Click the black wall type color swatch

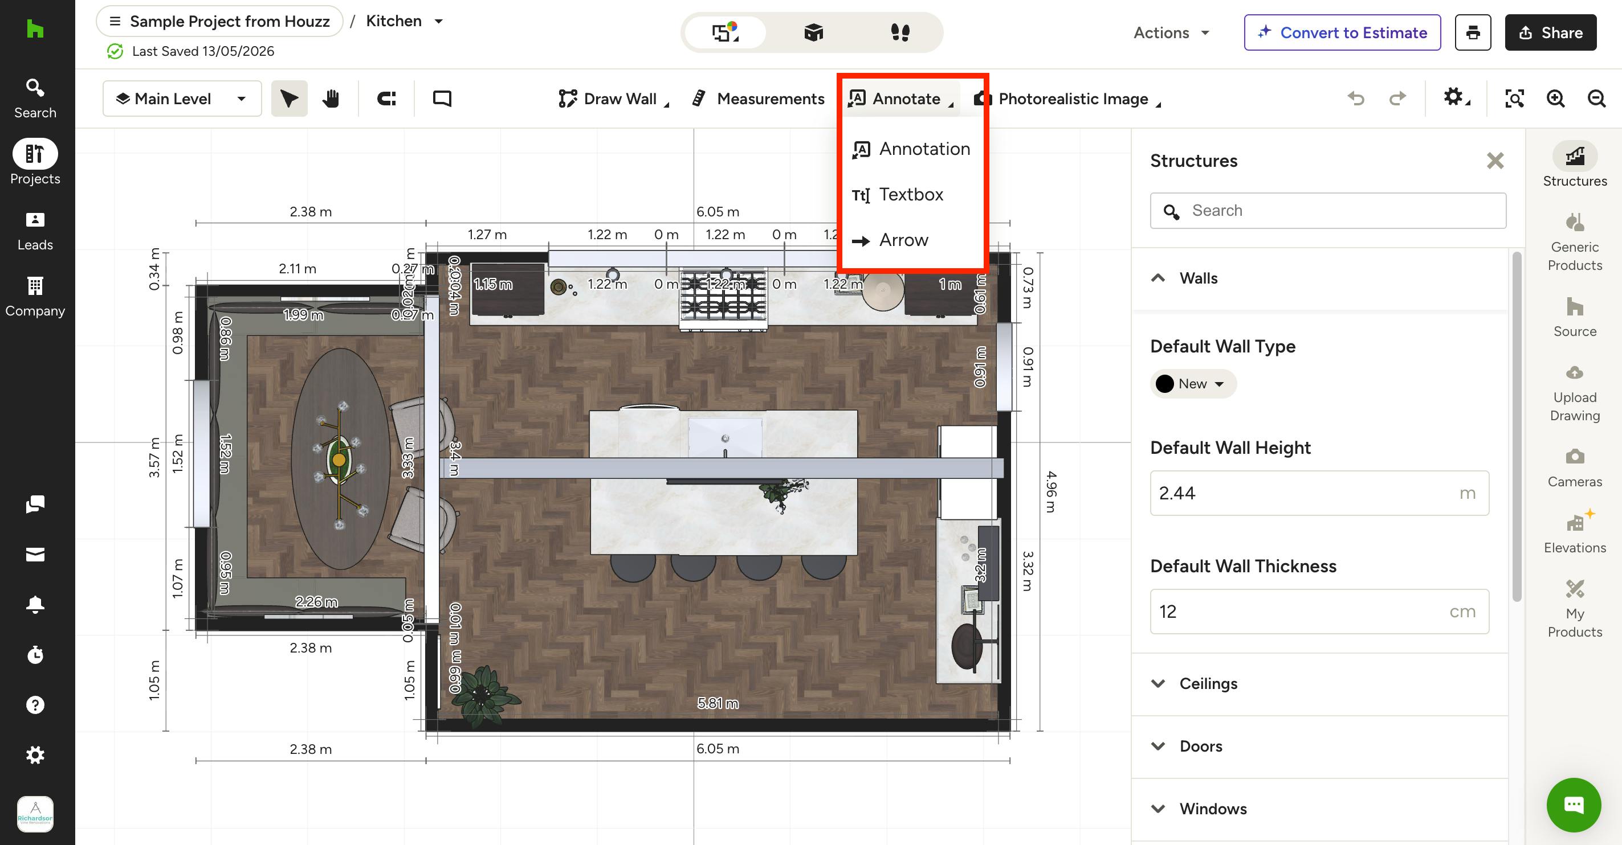click(1165, 384)
